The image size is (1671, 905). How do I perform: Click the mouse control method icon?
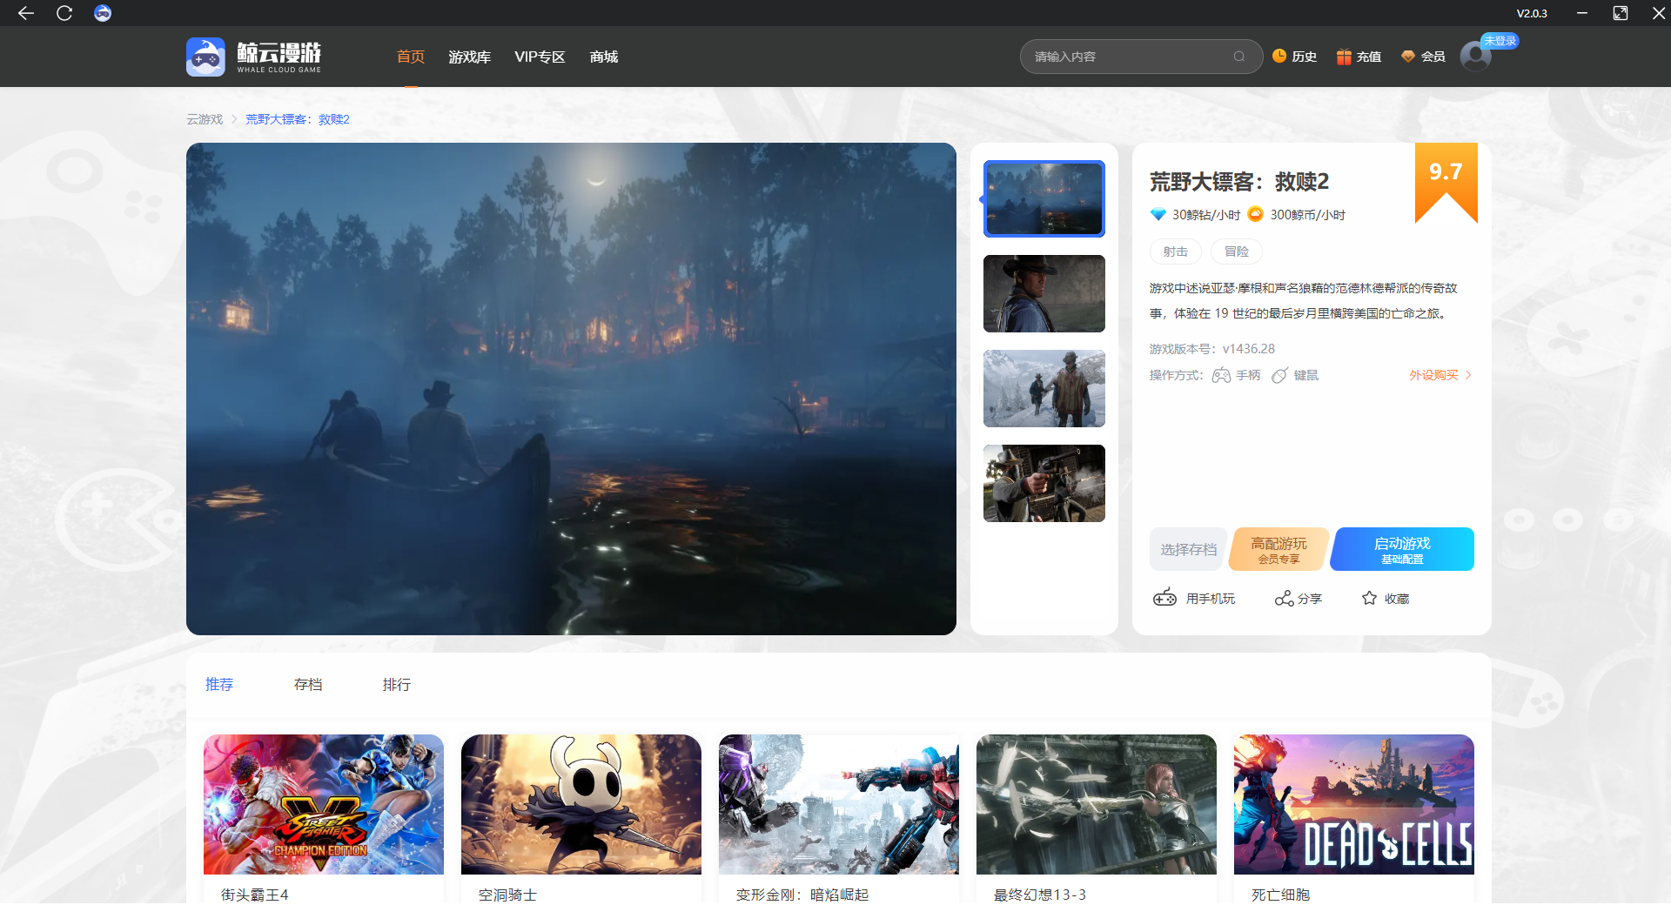[x=1279, y=375]
